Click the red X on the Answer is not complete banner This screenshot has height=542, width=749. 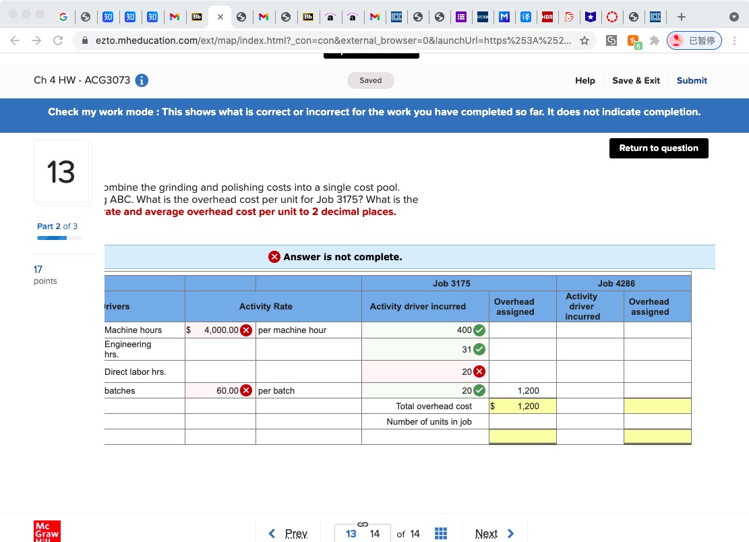274,257
